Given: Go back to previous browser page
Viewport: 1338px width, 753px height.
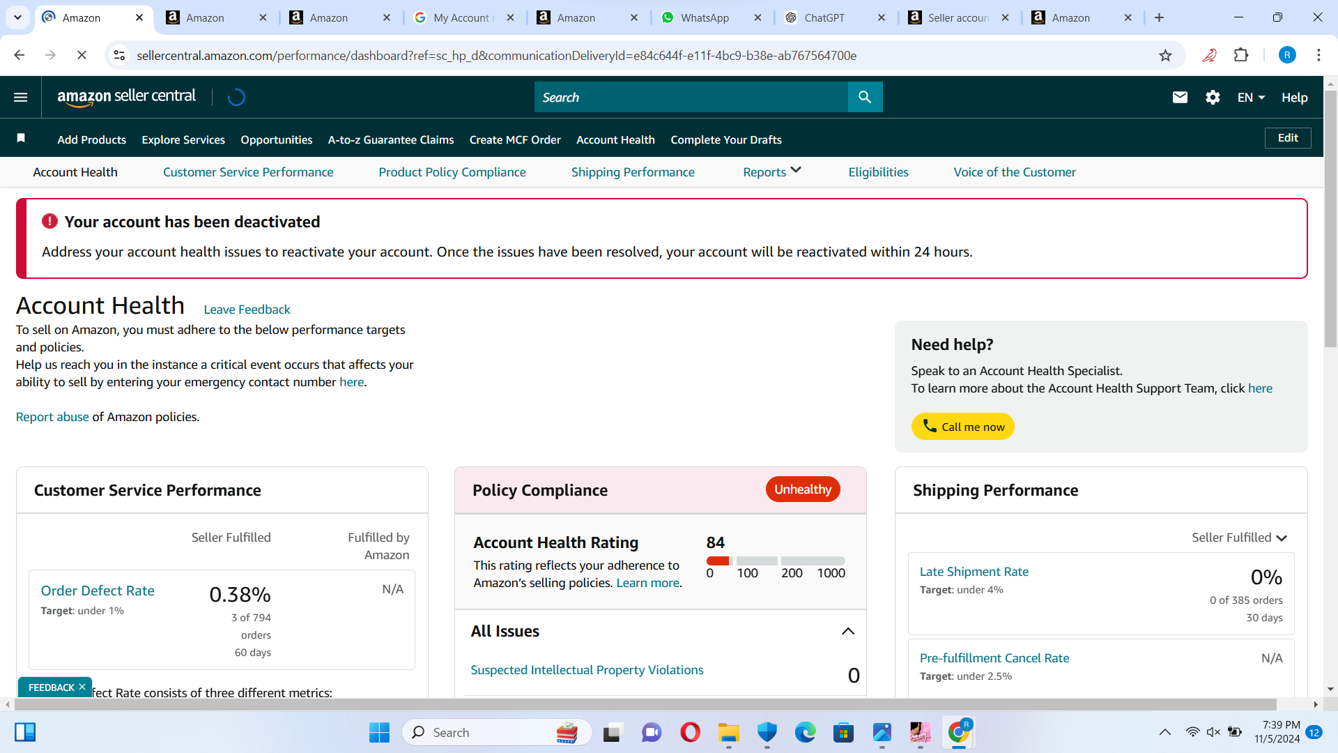Looking at the screenshot, I should [20, 55].
